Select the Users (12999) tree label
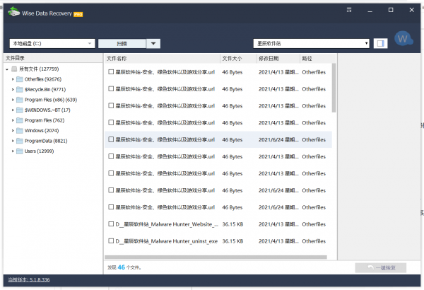The image size is (424, 290). (39, 151)
